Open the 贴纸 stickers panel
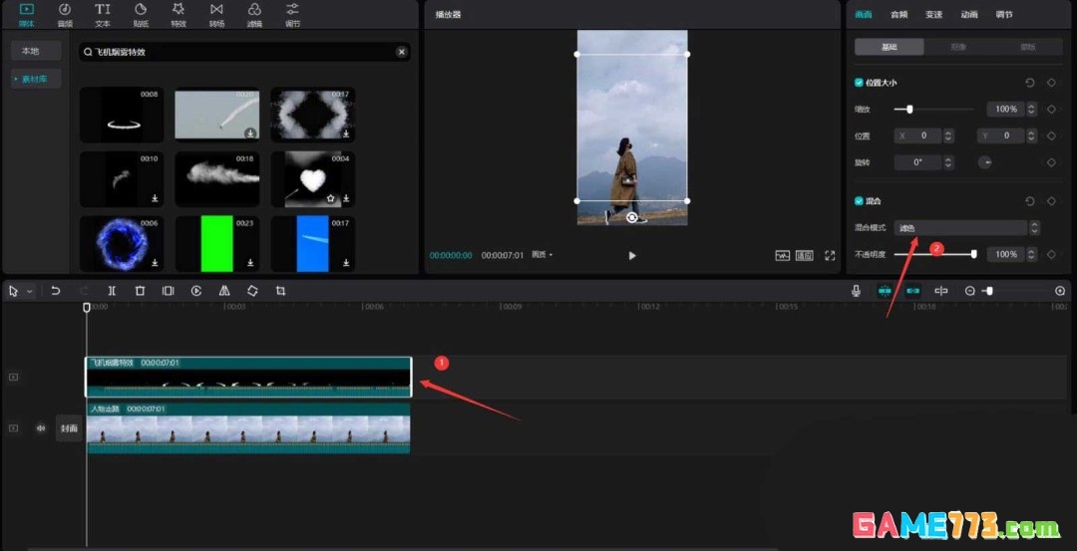 pos(141,14)
